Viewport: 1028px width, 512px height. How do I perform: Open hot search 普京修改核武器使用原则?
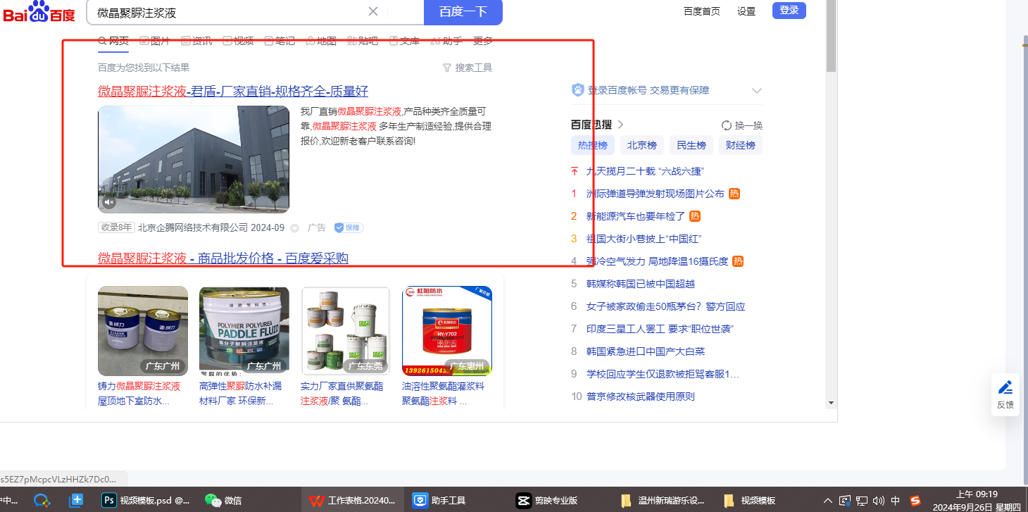pyautogui.click(x=641, y=397)
